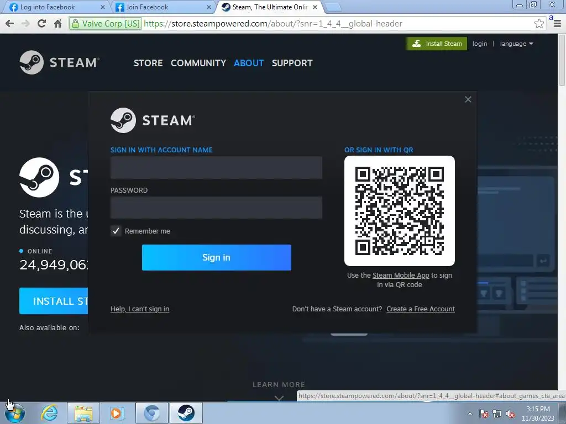566x424 pixels.
Task: Open the Help, I can't sign in link
Action: (140, 309)
